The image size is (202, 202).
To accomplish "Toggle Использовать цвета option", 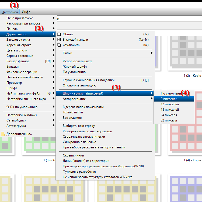I will tap(105, 61).
